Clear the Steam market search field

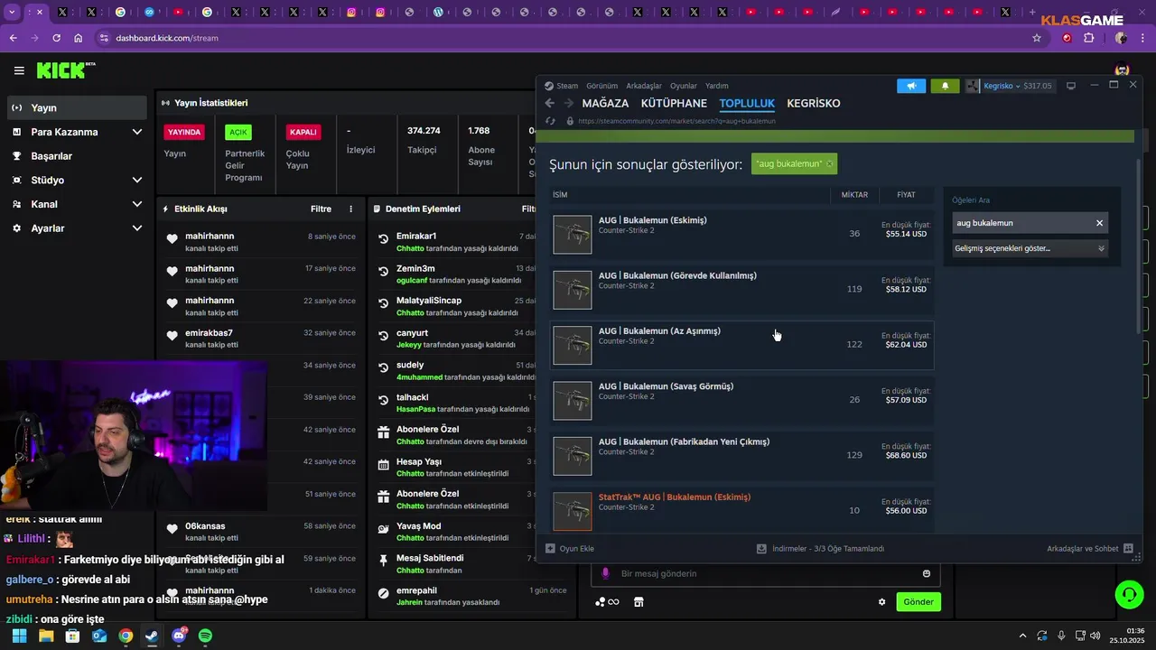click(1099, 223)
